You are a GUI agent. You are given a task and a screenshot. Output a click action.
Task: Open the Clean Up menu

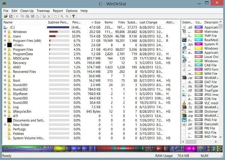point(27,11)
